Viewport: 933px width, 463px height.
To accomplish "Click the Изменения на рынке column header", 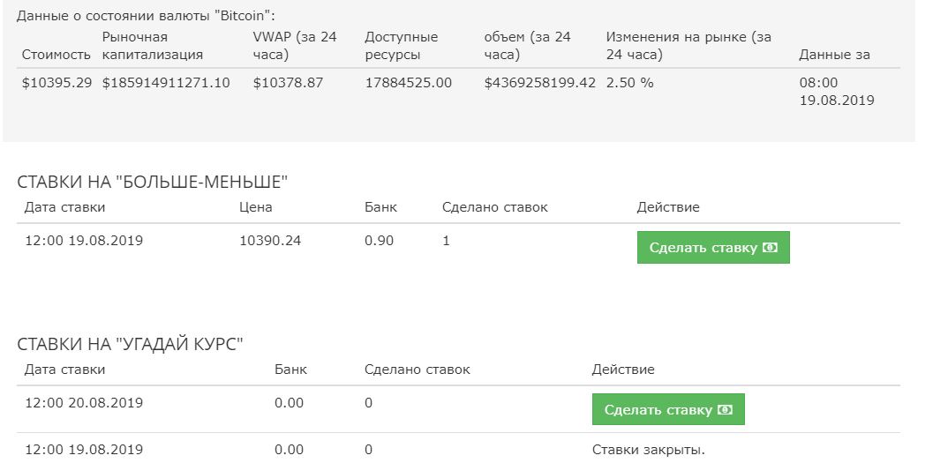I will [688, 46].
